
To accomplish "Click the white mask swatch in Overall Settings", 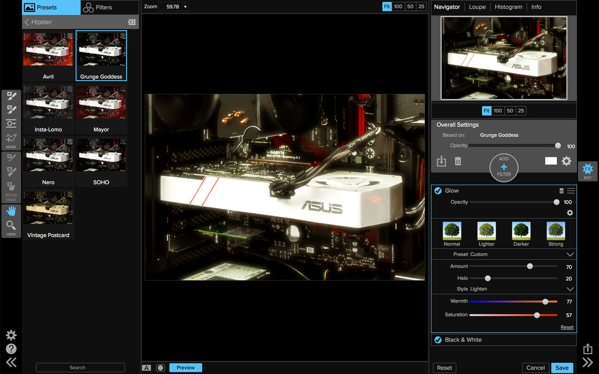I will 551,161.
